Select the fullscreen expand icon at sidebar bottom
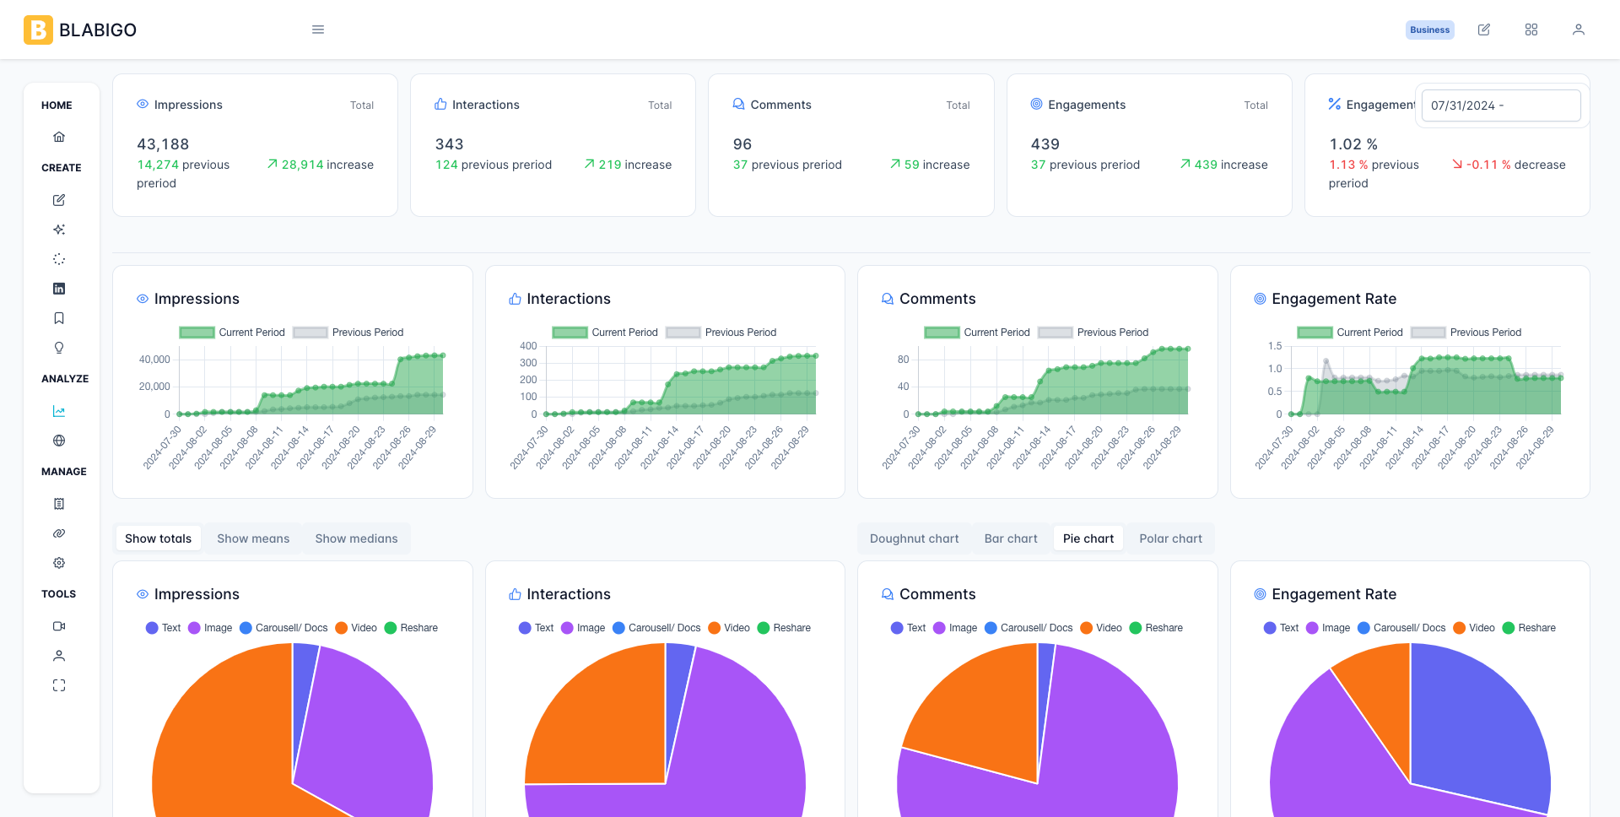The width and height of the screenshot is (1620, 817). (59, 684)
